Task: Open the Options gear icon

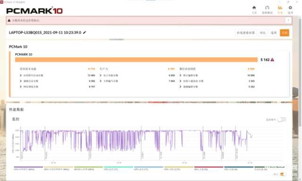Action: coord(290,9)
